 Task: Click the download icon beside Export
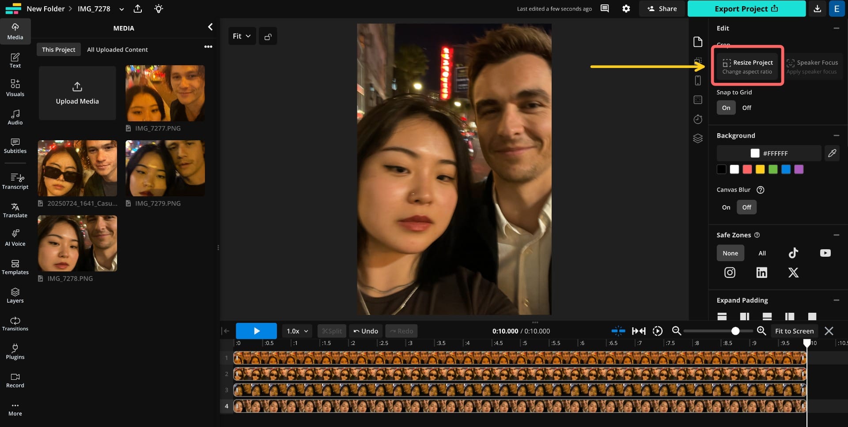[817, 8]
